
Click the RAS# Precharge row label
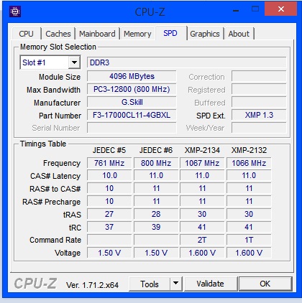point(51,202)
